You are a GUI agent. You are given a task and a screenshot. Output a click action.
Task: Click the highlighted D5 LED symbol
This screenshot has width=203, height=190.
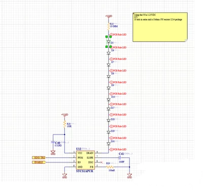click(x=109, y=42)
